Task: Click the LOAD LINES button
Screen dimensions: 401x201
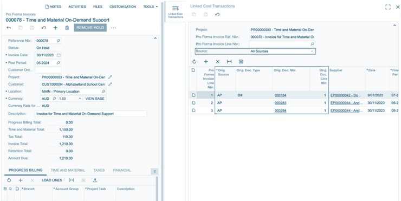Action: 52,180
